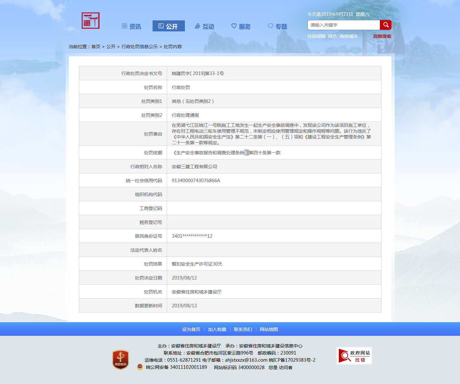This screenshot has width=460, height=384.
Task: Click the 绿色 hot keyword
Action: click(332, 36)
